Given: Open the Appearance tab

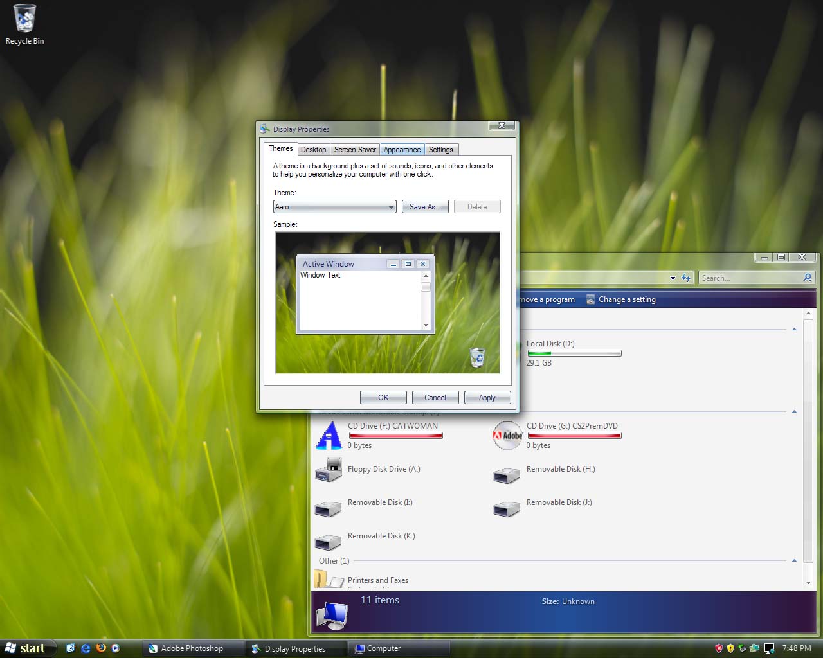Looking at the screenshot, I should tap(402, 150).
